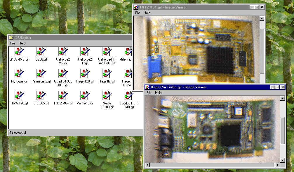
Task: Select the RIVA 128.gif file icon
Action: pyautogui.click(x=19, y=96)
